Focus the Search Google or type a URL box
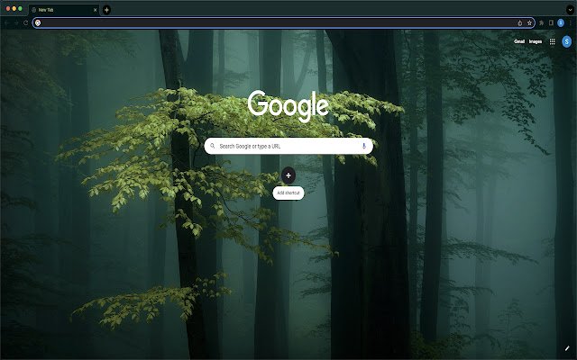577x360 pixels. coord(288,146)
